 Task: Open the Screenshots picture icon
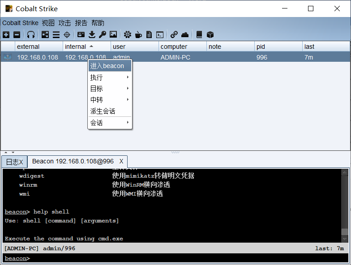[113, 34]
